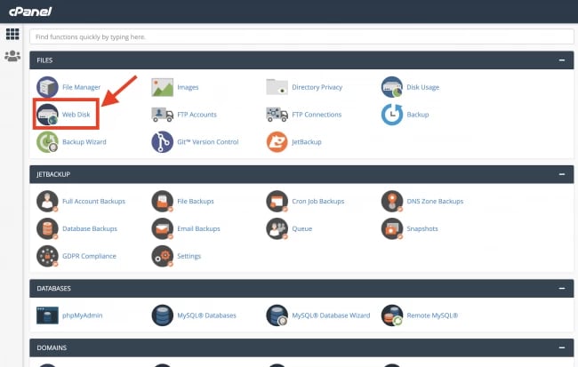Click the orange JetBackup icon
The width and height of the screenshot is (578, 367).
pos(277,142)
